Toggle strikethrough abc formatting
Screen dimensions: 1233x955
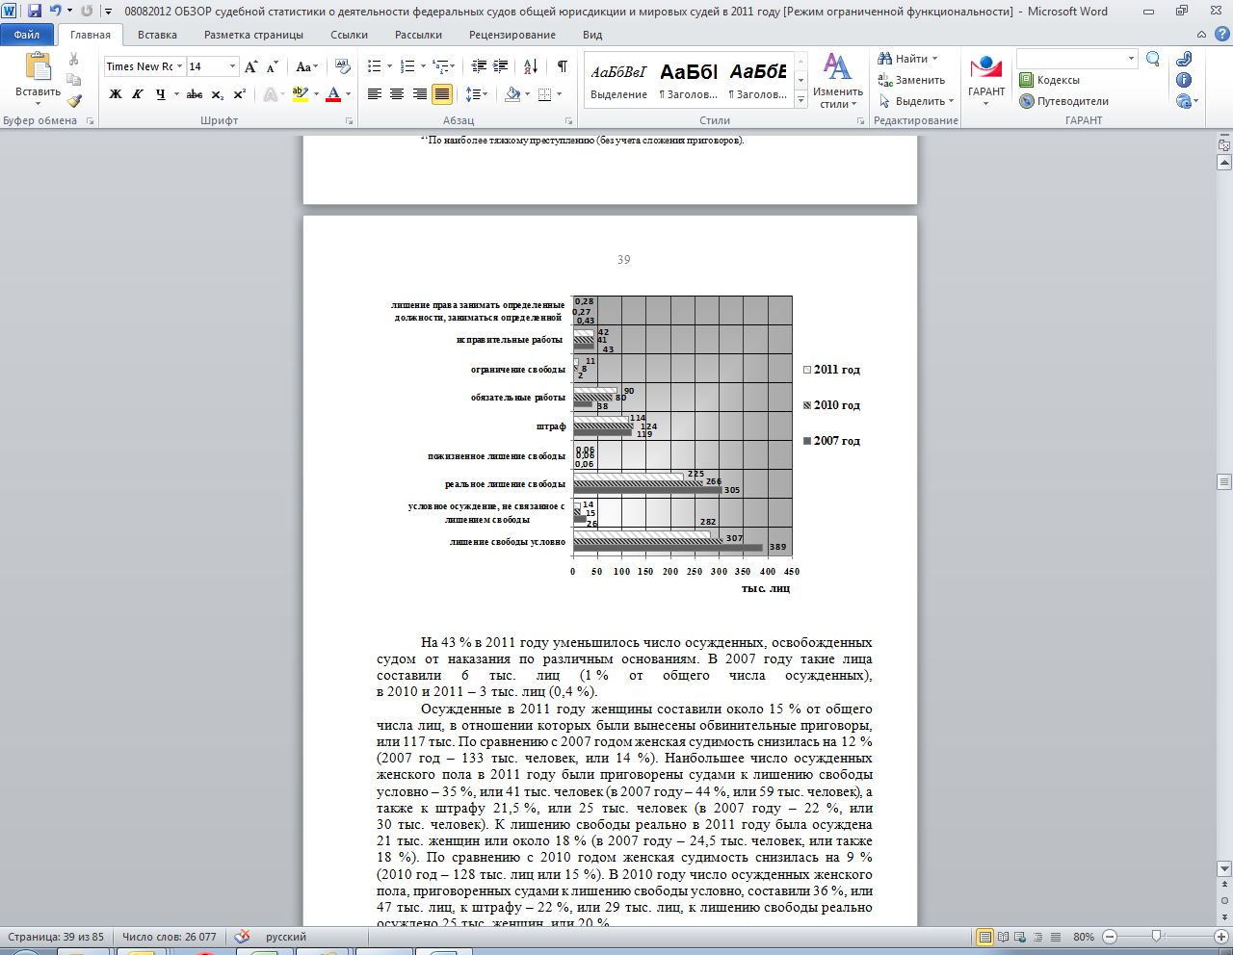(x=195, y=94)
